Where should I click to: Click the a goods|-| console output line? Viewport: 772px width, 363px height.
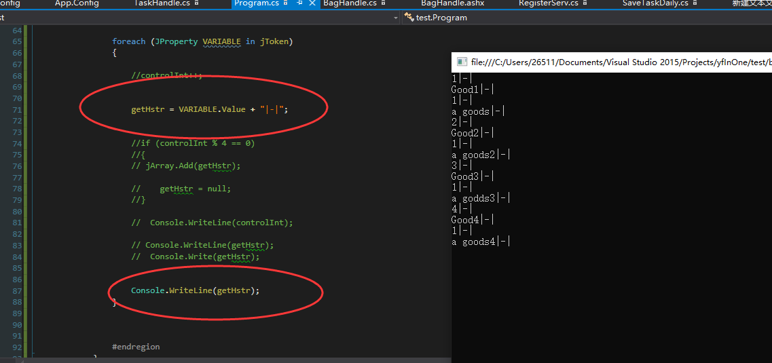pyautogui.click(x=478, y=111)
